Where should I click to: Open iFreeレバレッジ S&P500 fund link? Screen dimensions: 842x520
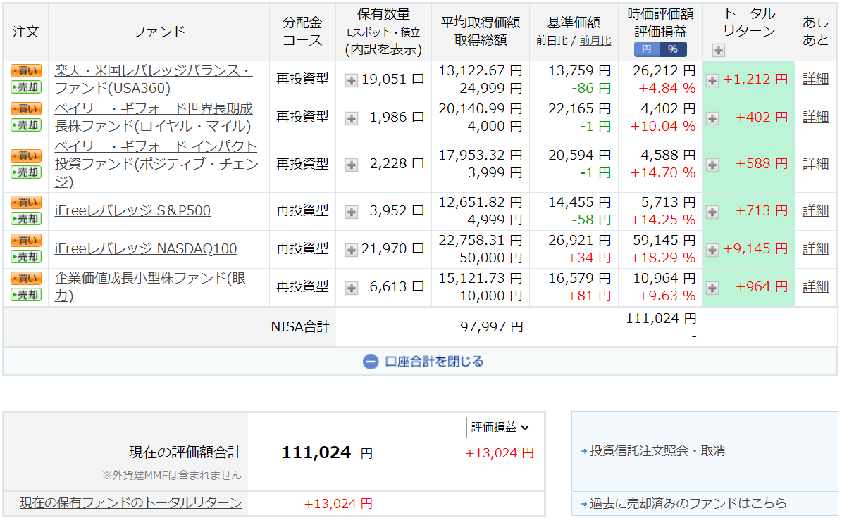tap(132, 210)
